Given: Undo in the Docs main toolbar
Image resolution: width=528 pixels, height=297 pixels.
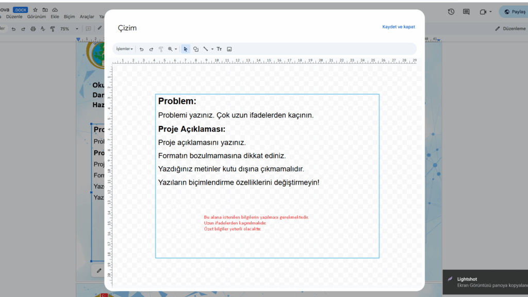Looking at the screenshot, I should tap(13, 29).
